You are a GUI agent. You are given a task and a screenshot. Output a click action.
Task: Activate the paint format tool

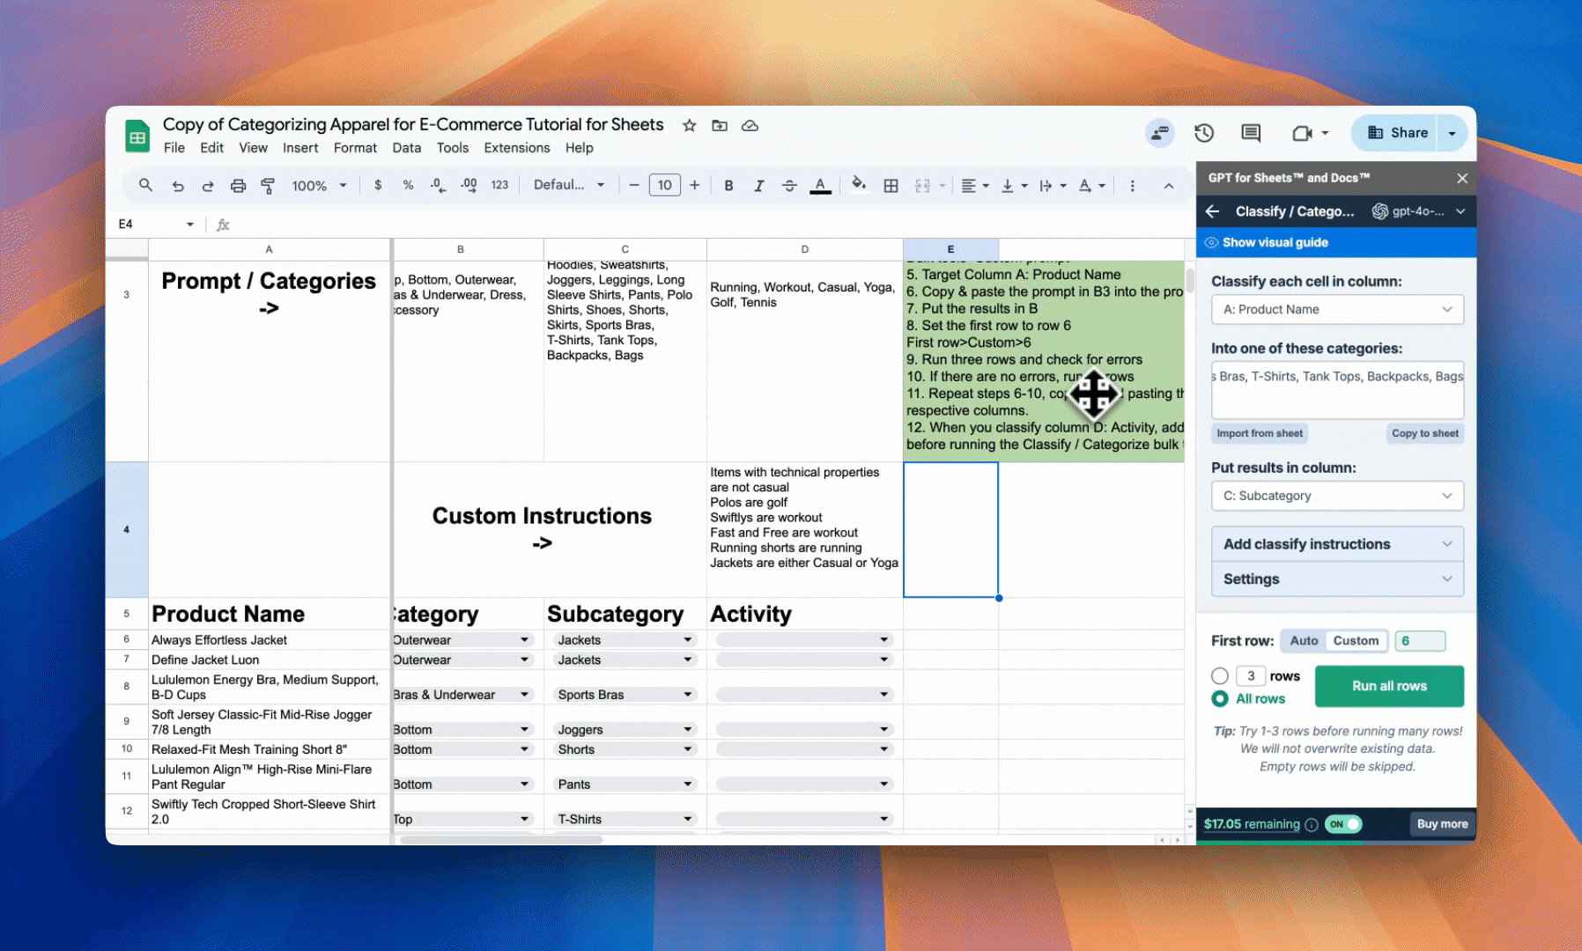tap(268, 186)
